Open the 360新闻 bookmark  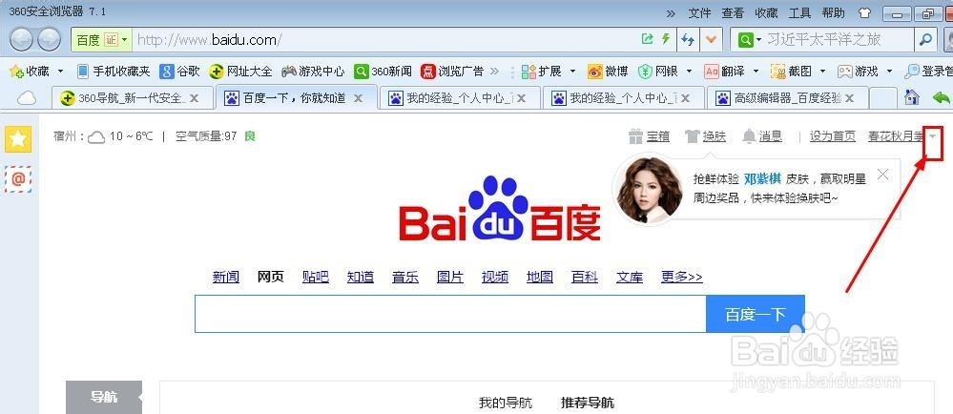pyautogui.click(x=383, y=72)
